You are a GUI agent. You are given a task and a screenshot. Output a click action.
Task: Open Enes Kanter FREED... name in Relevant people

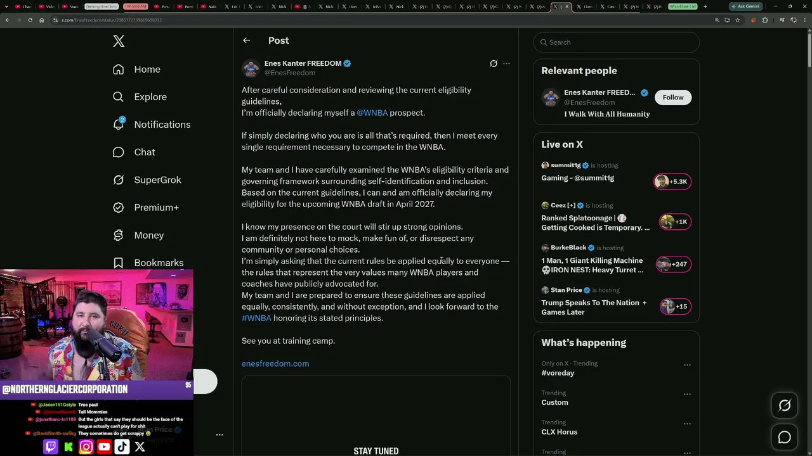pos(599,92)
